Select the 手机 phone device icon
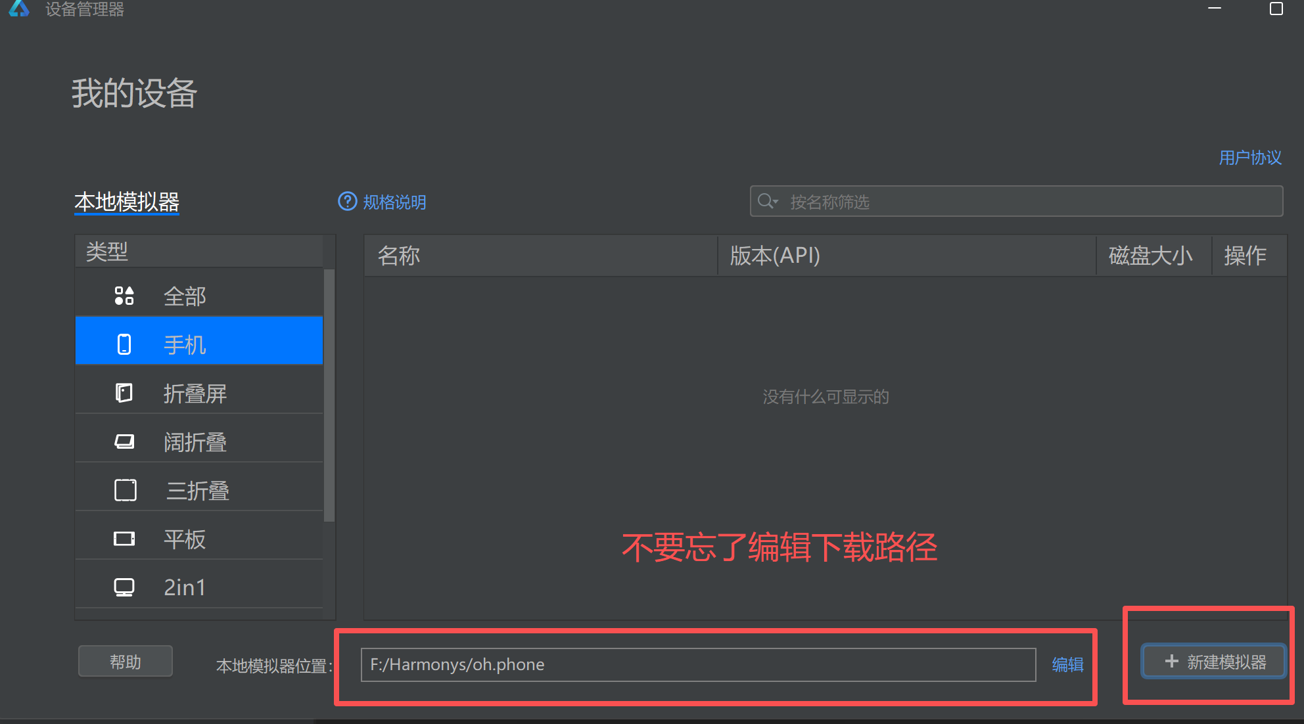The height and width of the screenshot is (724, 1304). [x=124, y=342]
